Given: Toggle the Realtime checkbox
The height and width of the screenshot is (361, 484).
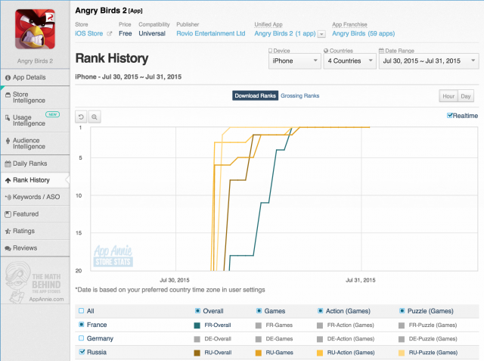Looking at the screenshot, I should 450,115.
